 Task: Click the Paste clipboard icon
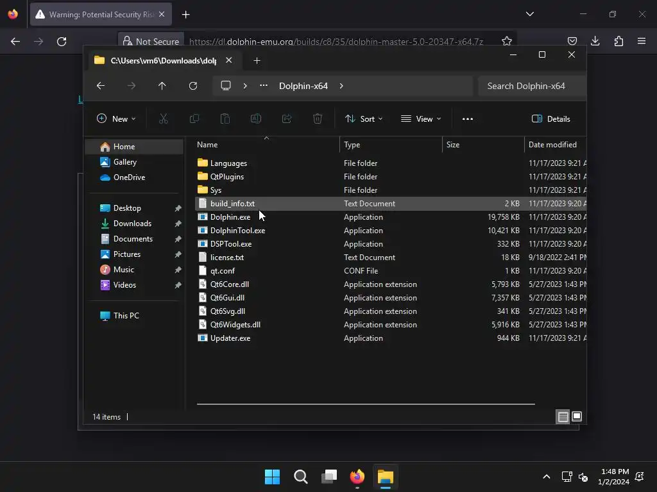225,119
